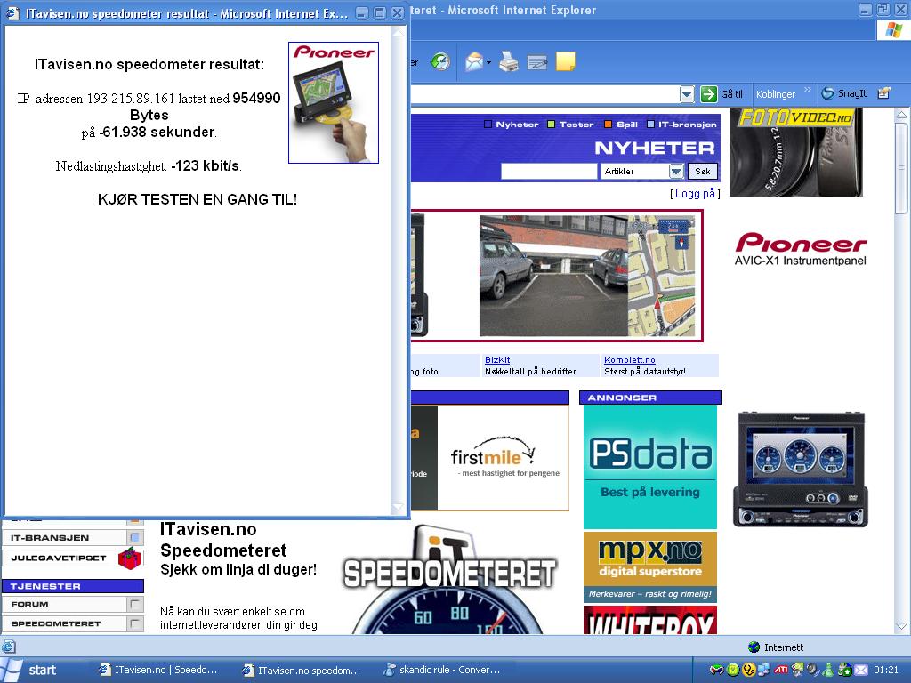Click the SnagIt capture-window icon beside SnagIt
This screenshot has width=911, height=683.
click(884, 92)
